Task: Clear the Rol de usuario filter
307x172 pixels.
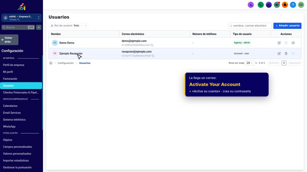Action: [x=86, y=26]
